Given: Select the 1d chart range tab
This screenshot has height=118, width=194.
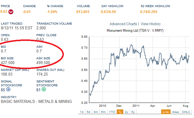Looking at the screenshot, I should [82, 112].
